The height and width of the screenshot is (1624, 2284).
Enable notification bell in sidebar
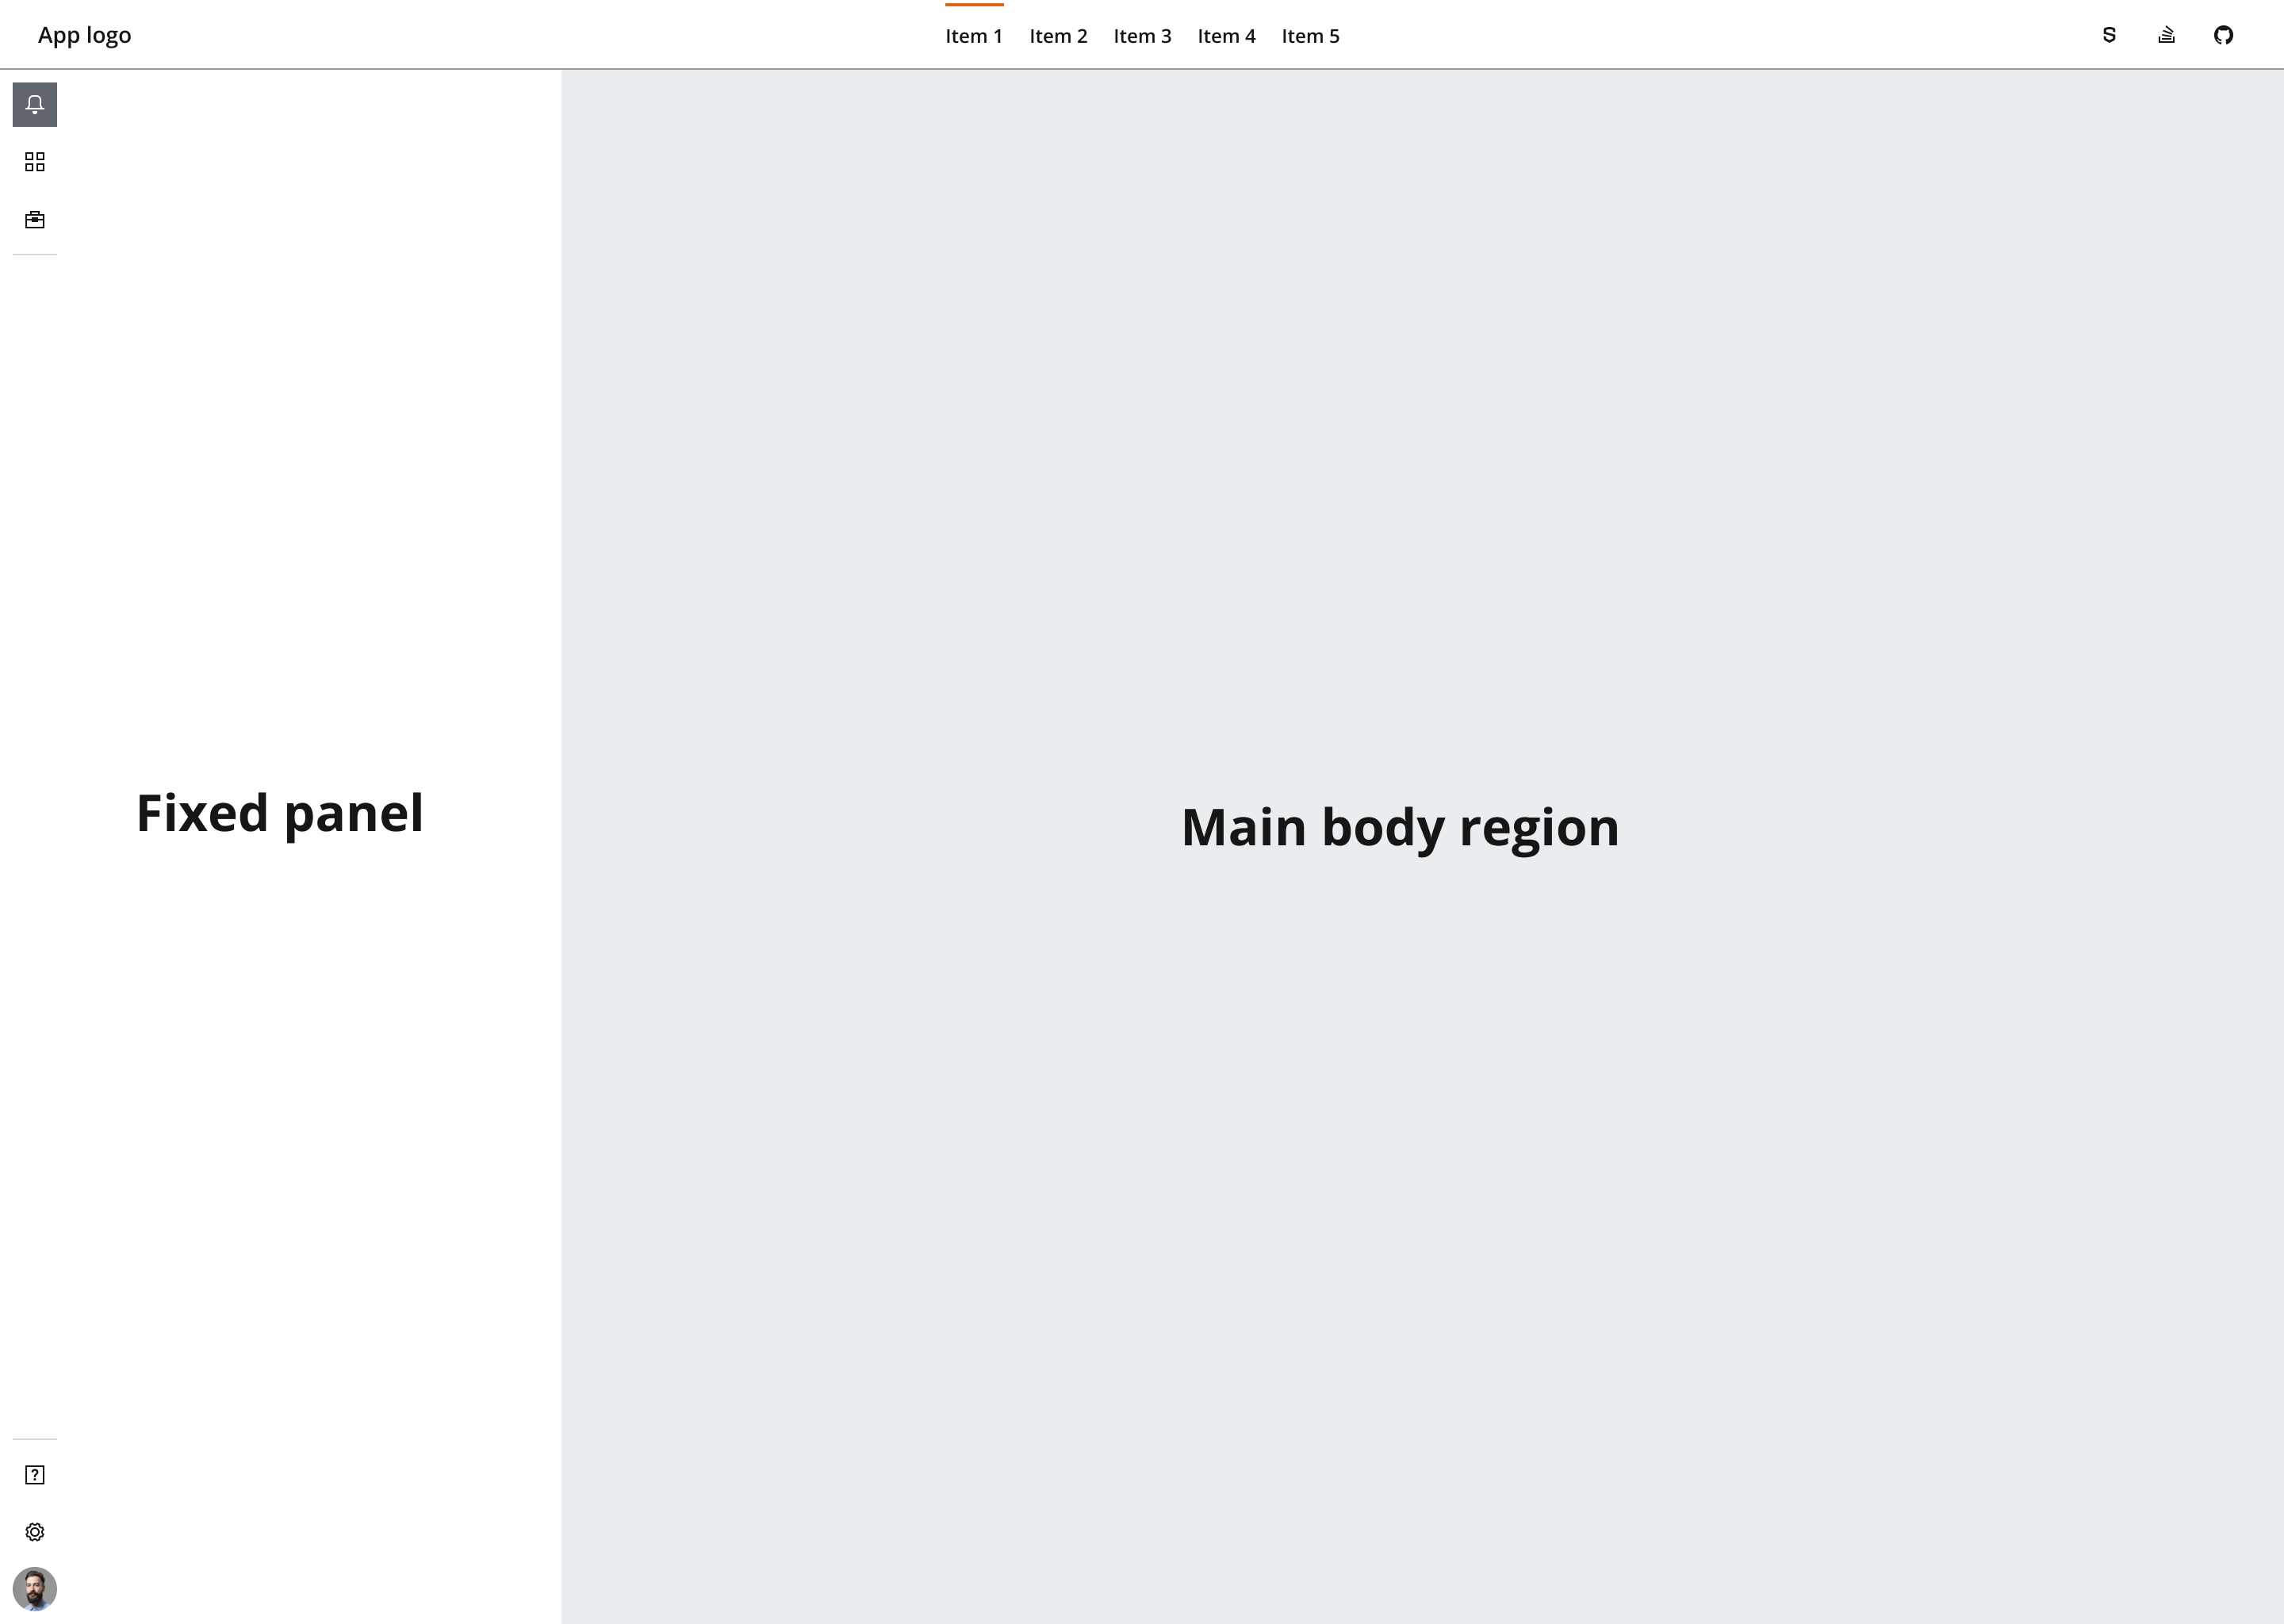point(35,104)
